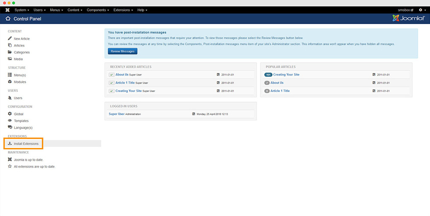Viewport: 430px width, 216px height.
Task: Click the extensions up to date star icon
Action: pyautogui.click(x=10, y=166)
